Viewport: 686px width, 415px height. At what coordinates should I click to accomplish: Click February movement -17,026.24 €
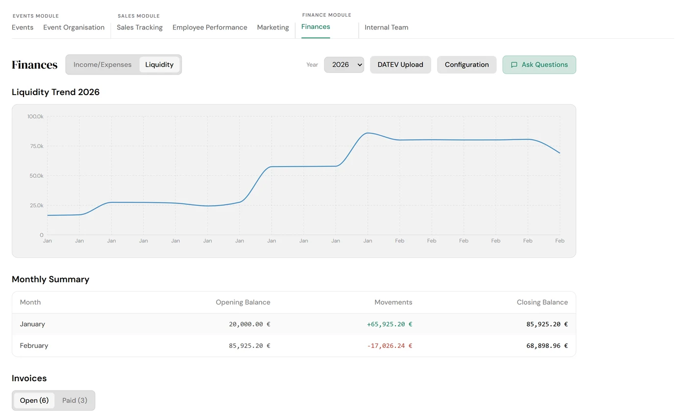click(x=390, y=346)
